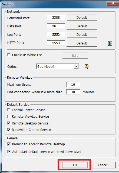The width and height of the screenshot is (119, 173).
Task: Check the Control Center Service box
Action: (9, 110)
